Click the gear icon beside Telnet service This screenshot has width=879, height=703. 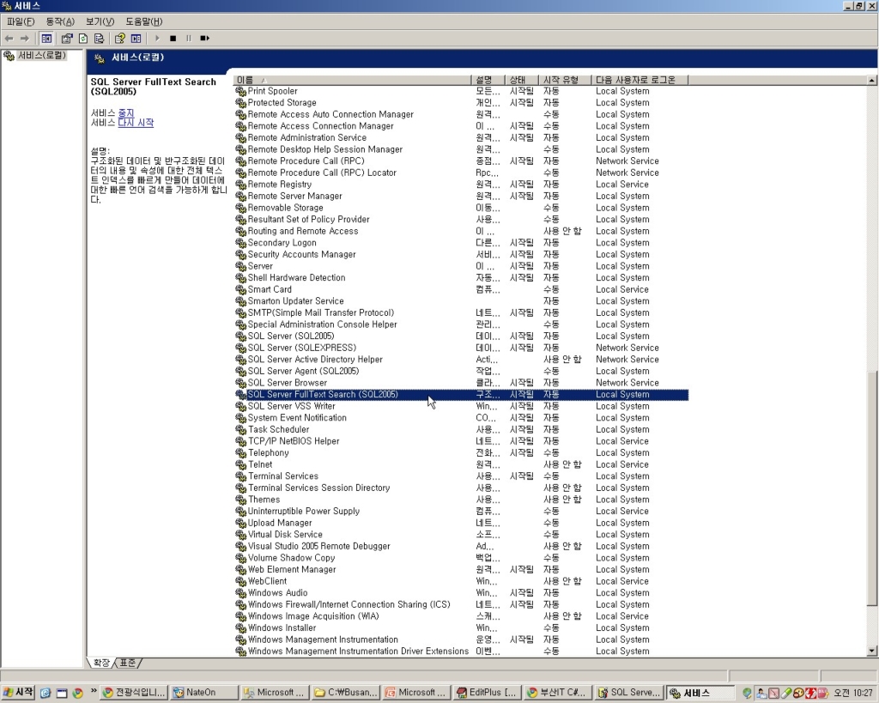coord(241,464)
